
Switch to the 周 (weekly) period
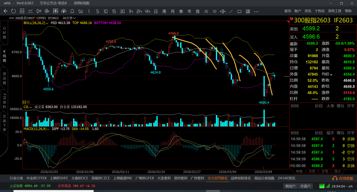164,11
